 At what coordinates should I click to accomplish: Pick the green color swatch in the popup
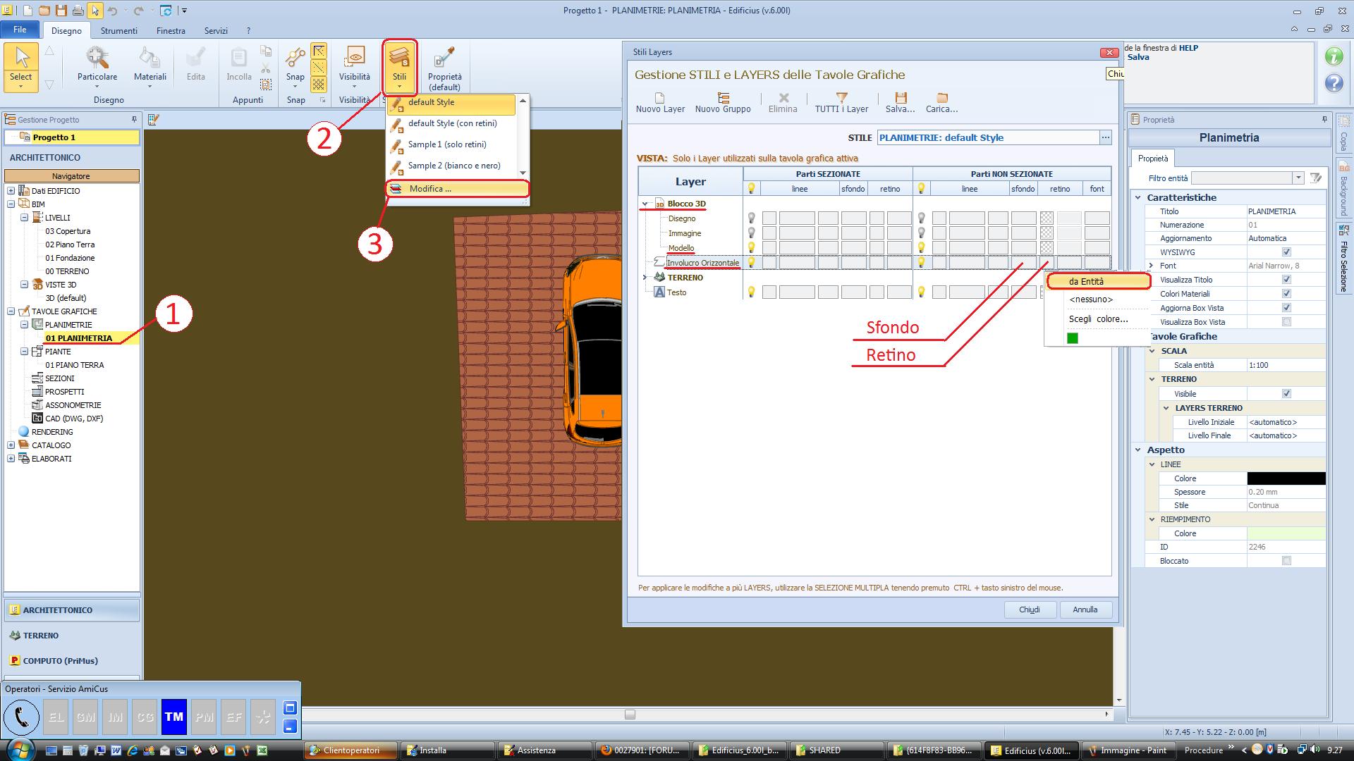pos(1073,338)
